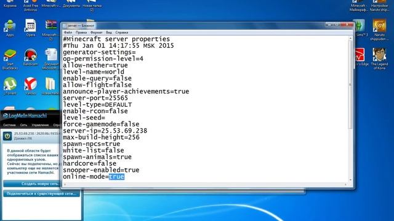
Task: Click highlighted "true" after online-mode
Action: coord(116,177)
